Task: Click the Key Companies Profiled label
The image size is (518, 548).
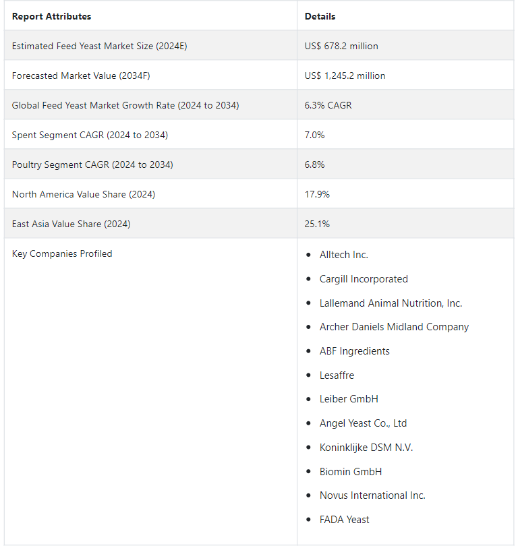Action: [x=62, y=253]
